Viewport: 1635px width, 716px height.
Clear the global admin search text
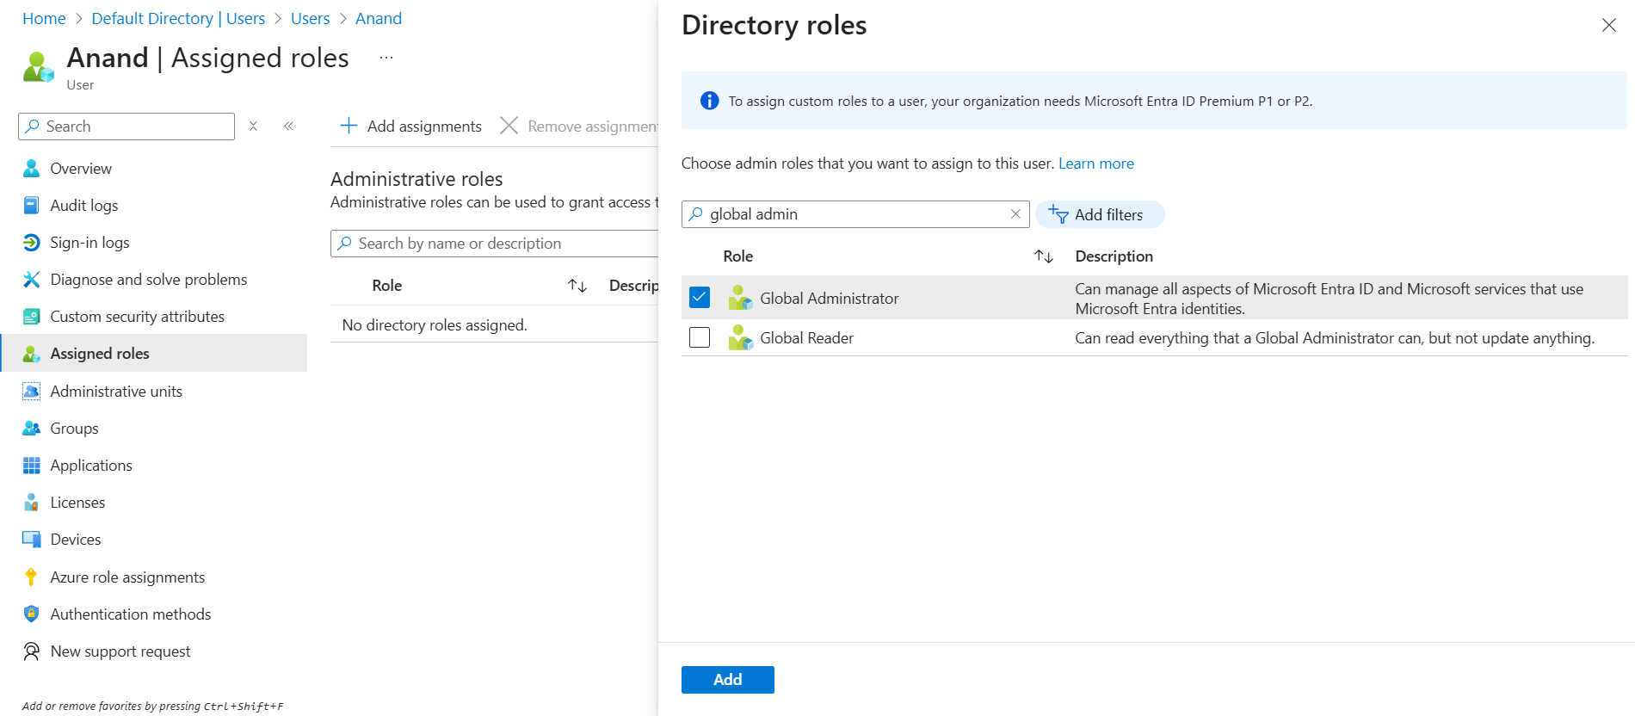[1015, 214]
